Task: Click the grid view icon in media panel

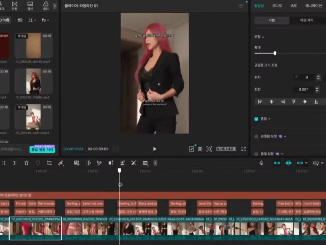Action: click(20, 20)
